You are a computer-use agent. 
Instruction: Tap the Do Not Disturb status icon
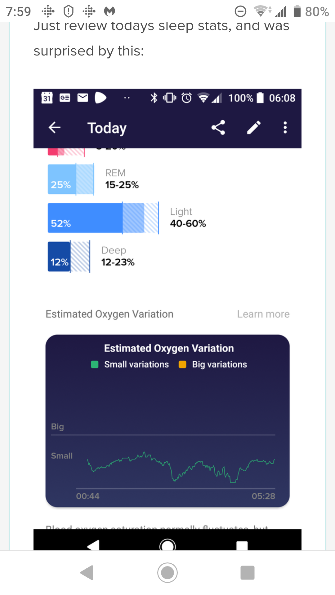(x=240, y=11)
